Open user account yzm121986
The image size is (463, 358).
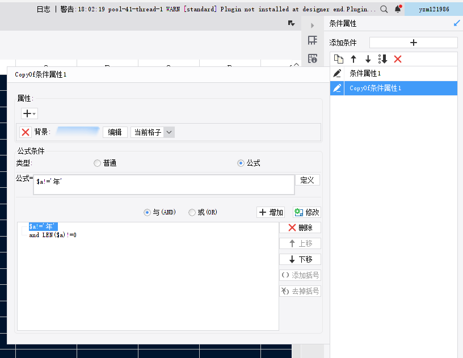433,9
